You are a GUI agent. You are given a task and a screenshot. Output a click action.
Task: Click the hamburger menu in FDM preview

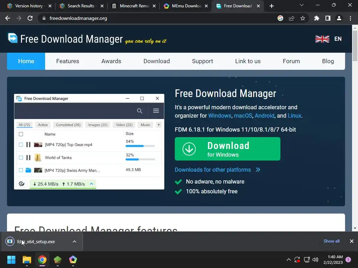[156, 111]
